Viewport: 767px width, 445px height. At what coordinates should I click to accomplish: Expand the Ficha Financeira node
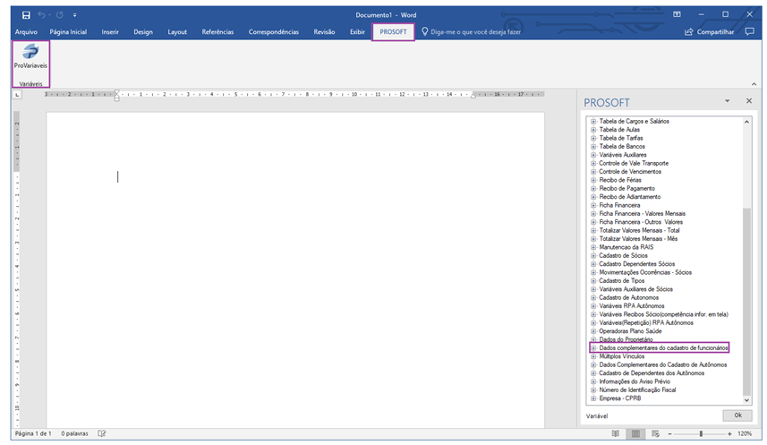(593, 205)
